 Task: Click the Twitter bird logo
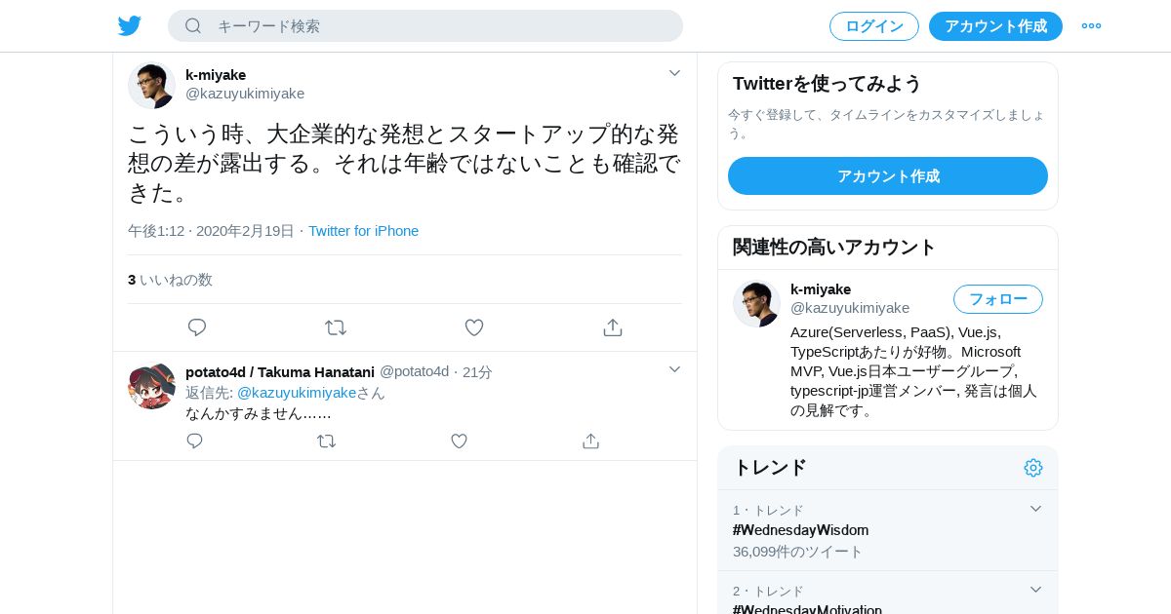[x=130, y=26]
